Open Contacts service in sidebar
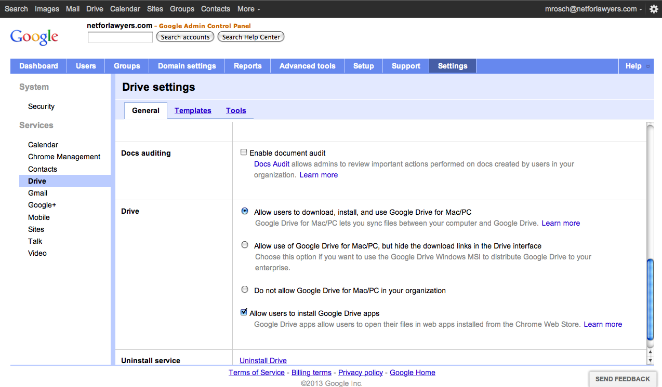662x387 pixels. point(43,169)
